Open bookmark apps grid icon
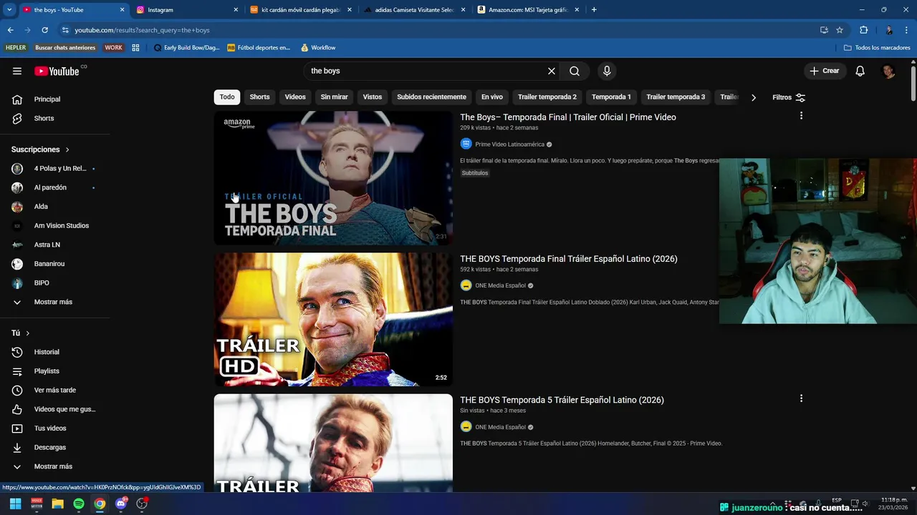The width and height of the screenshot is (917, 515). tap(135, 48)
